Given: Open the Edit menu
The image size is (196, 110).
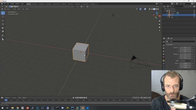Looking at the screenshot, I should click(x=8, y=4).
